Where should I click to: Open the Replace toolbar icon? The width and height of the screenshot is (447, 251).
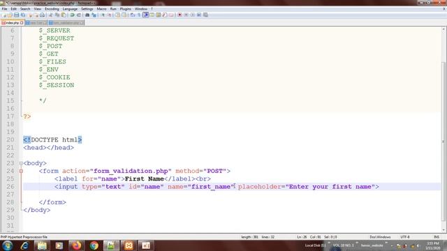coord(94,15)
